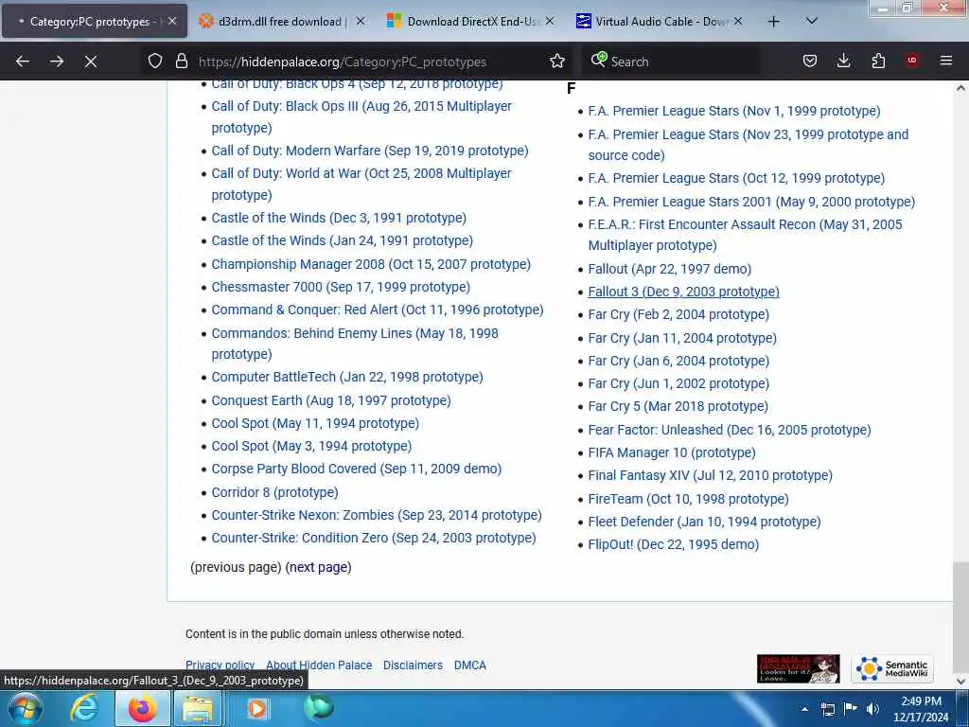
Task: Open Chessmaster 7000 (Sep 17, 1999 prototype)
Action: coord(341,287)
